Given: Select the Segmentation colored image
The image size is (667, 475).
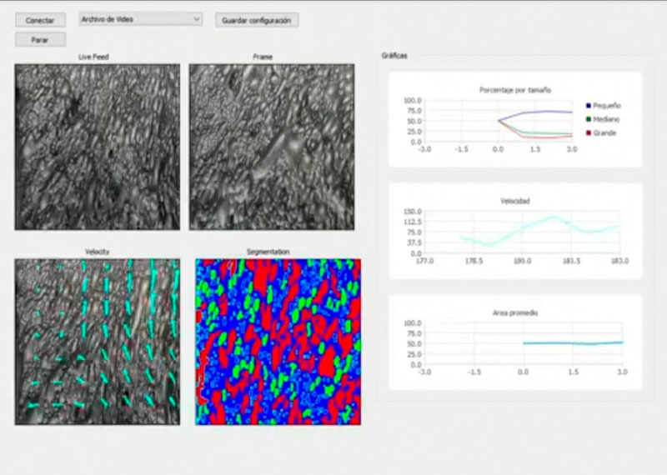Looking at the screenshot, I should pyautogui.click(x=278, y=342).
